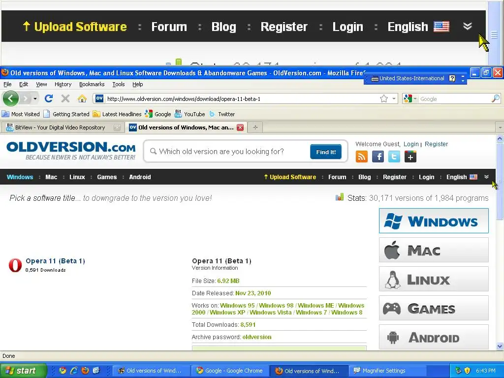Image resolution: width=504 pixels, height=378 pixels.
Task: Bookmark this page with the star icon
Action: [384, 98]
